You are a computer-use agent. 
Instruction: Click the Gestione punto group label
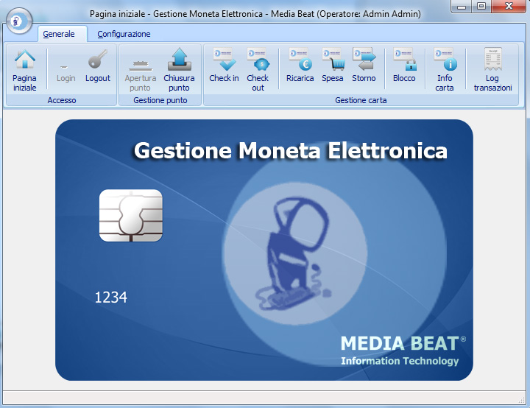(x=160, y=100)
